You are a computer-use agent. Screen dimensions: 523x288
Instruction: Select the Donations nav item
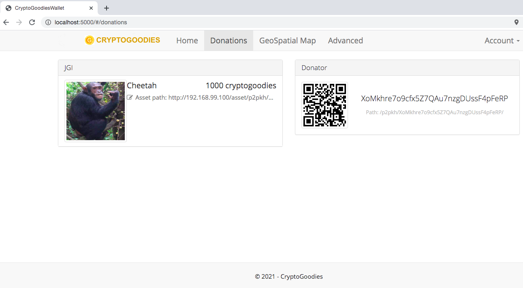(x=228, y=41)
